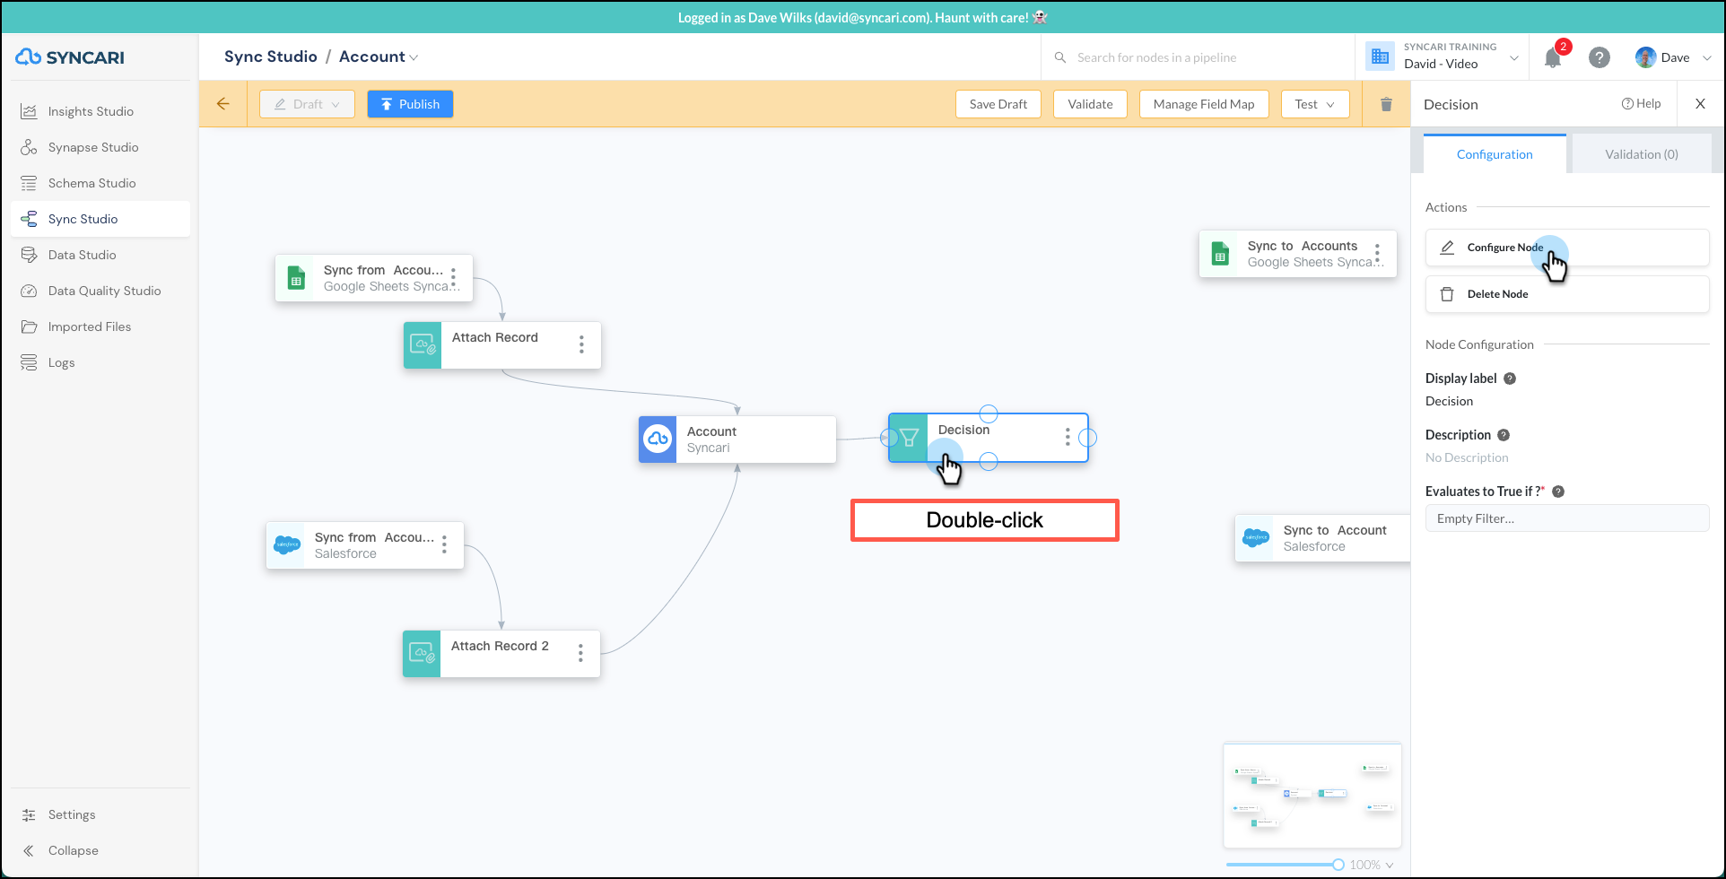Click Save Draft button
Screen dimensions: 1726x879
(x=998, y=104)
